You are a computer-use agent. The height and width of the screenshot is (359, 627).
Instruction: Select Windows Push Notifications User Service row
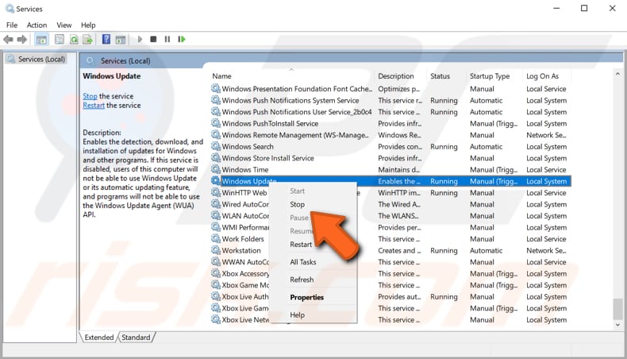(390, 112)
